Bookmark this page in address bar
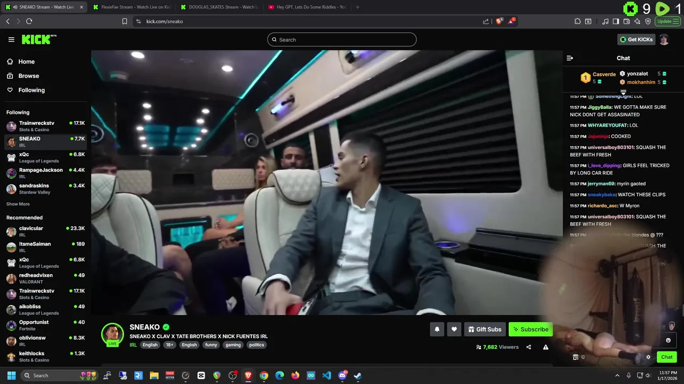Viewport: 684px width, 384px height. 125,21
